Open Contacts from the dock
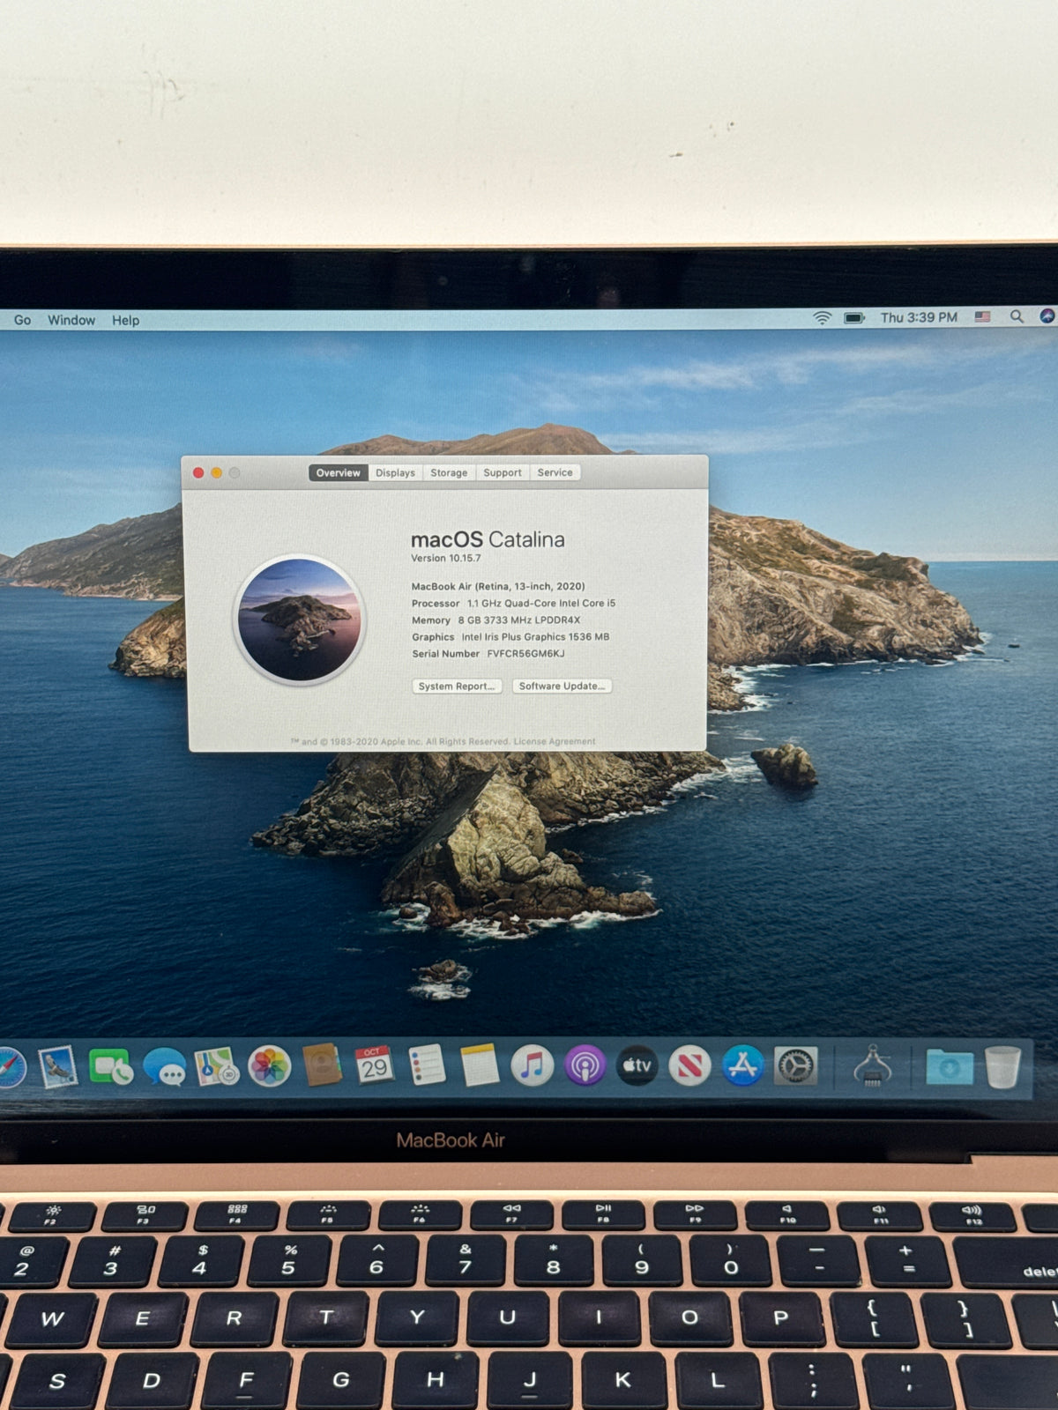 pyautogui.click(x=322, y=1065)
